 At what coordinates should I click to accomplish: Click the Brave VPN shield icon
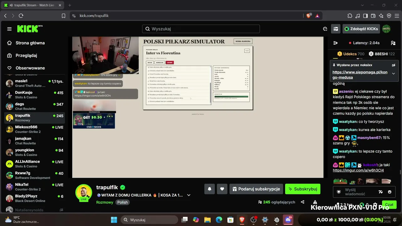tap(389, 16)
